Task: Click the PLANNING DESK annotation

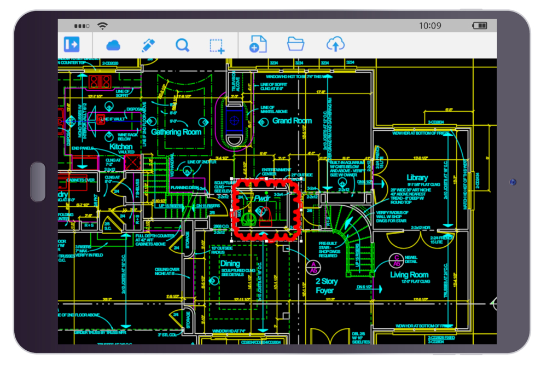Action: pos(184,187)
